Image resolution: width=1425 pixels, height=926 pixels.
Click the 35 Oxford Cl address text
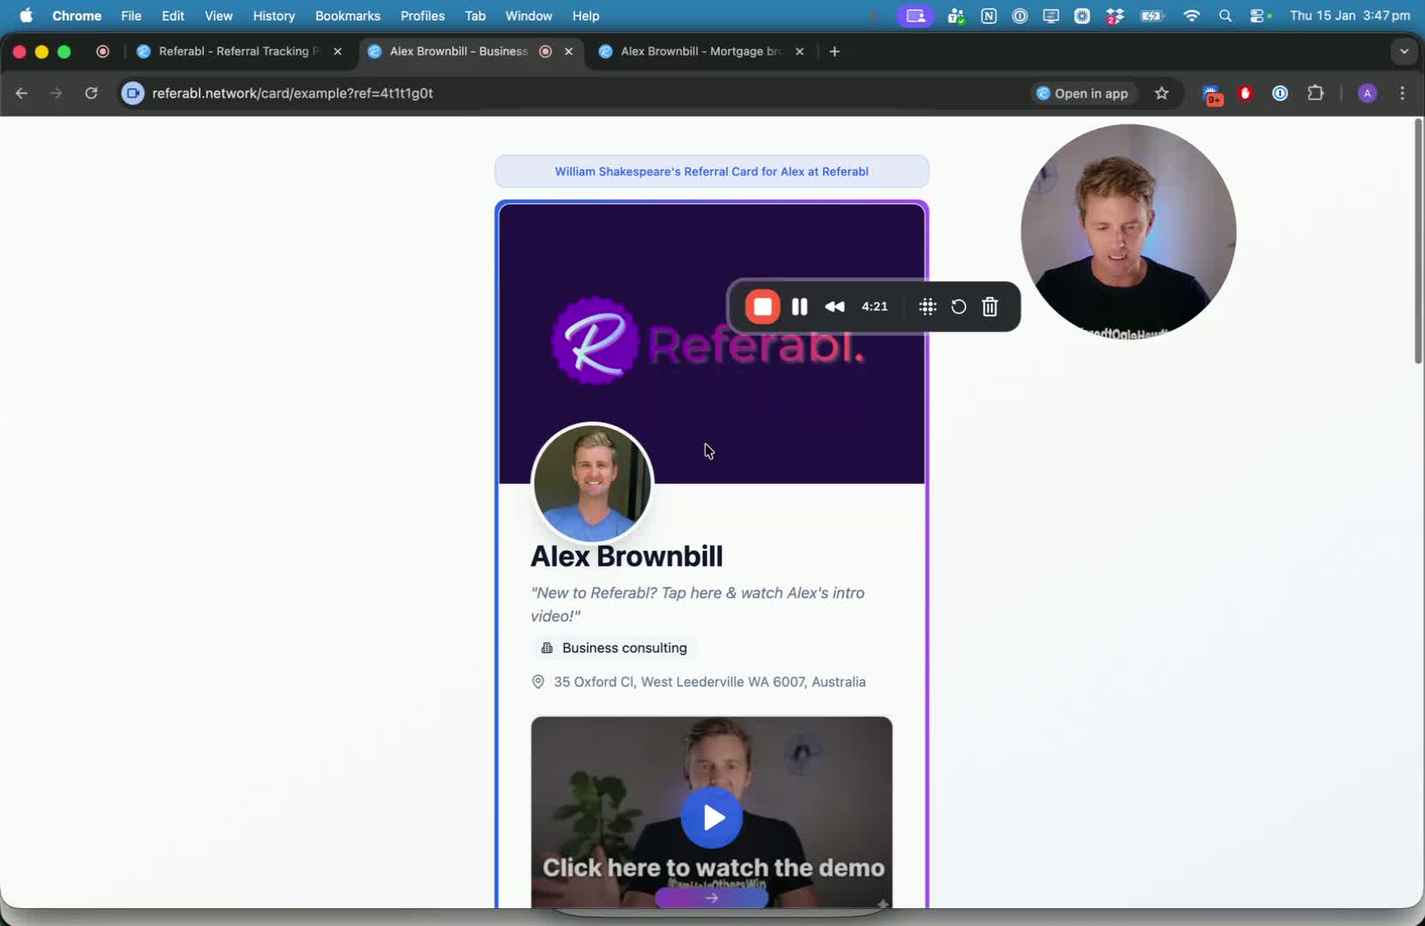(x=710, y=682)
